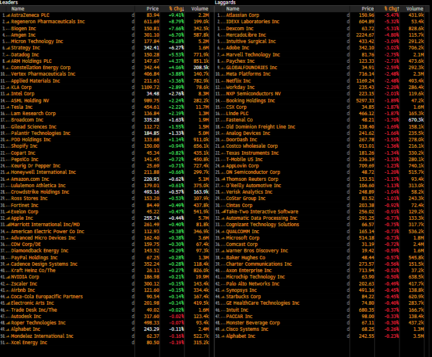Click the mini chart icon beside AstraZeneca PLC
This screenshot has height=357, width=432.
pyautogui.click(x=9, y=15)
